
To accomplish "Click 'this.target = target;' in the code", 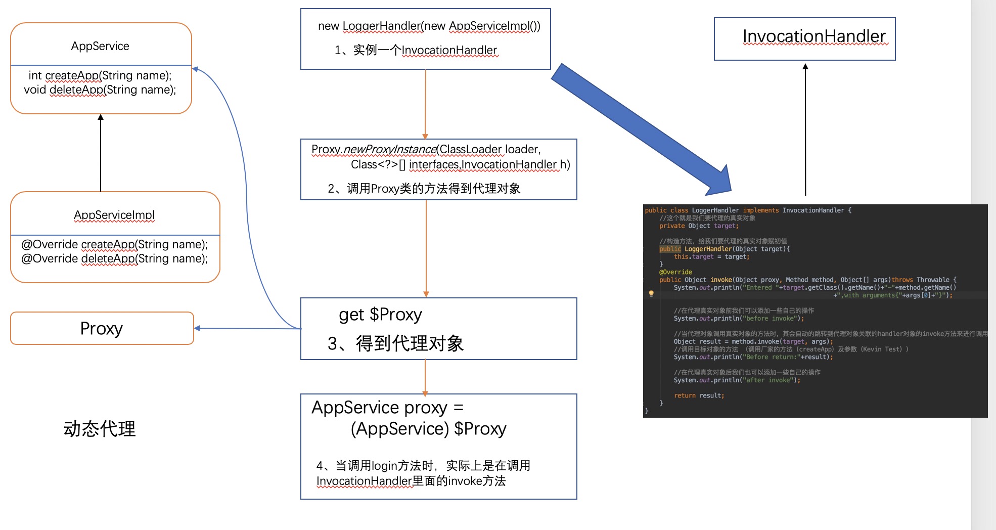I will [711, 257].
